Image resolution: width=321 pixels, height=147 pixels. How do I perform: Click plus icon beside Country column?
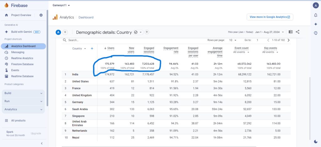pos(92,49)
